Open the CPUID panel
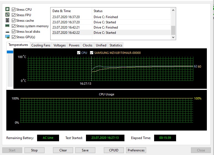This screenshot has height=155, width=214. 114,150
